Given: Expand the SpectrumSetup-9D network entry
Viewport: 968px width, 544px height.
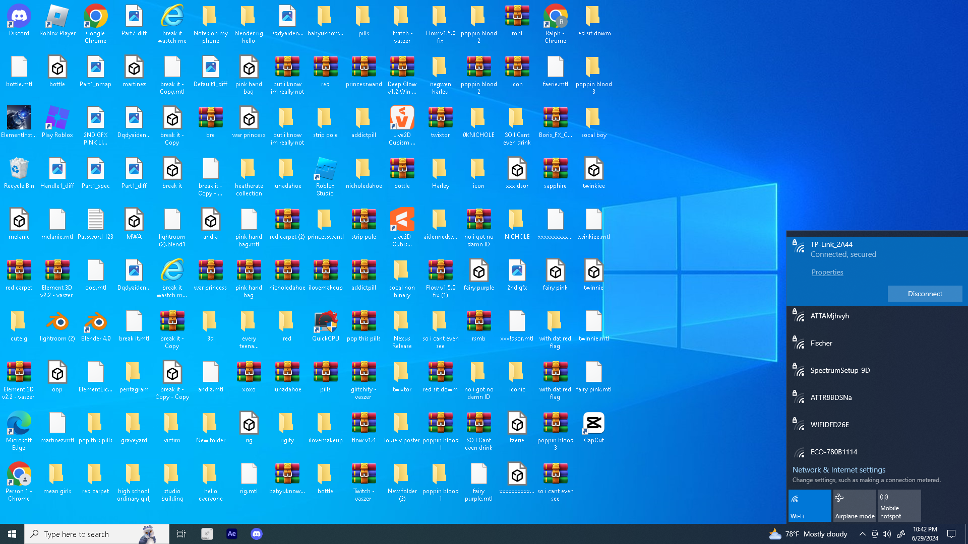Looking at the screenshot, I should 877,371.
